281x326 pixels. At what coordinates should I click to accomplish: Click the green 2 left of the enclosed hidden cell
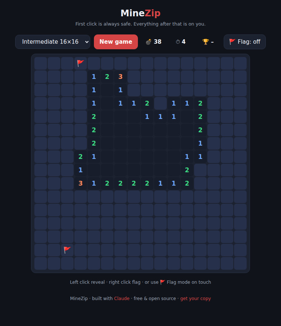click(147, 103)
